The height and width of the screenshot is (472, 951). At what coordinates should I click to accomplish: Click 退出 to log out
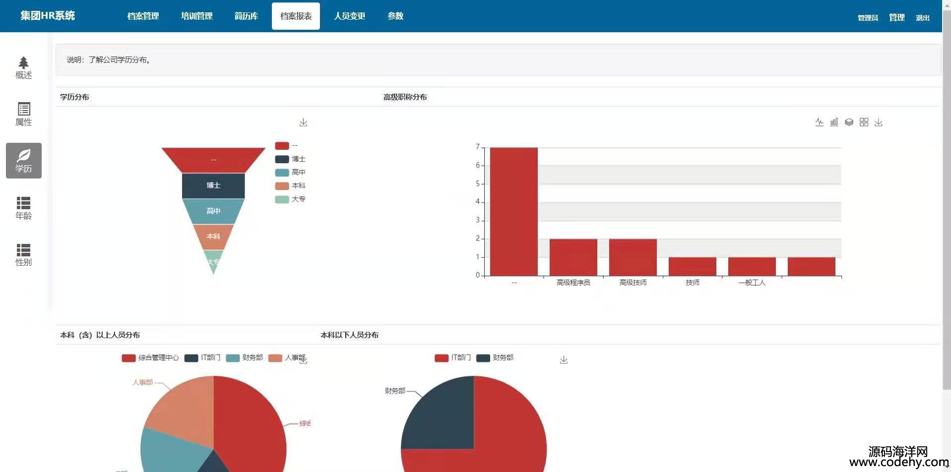tap(922, 18)
